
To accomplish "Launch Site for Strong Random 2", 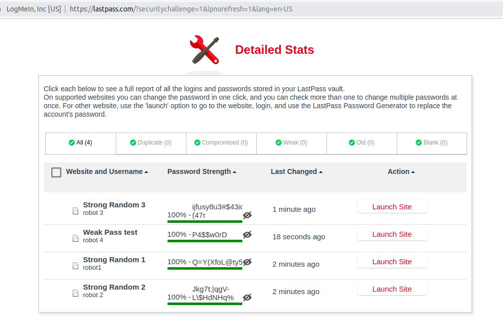I will coord(392,289).
